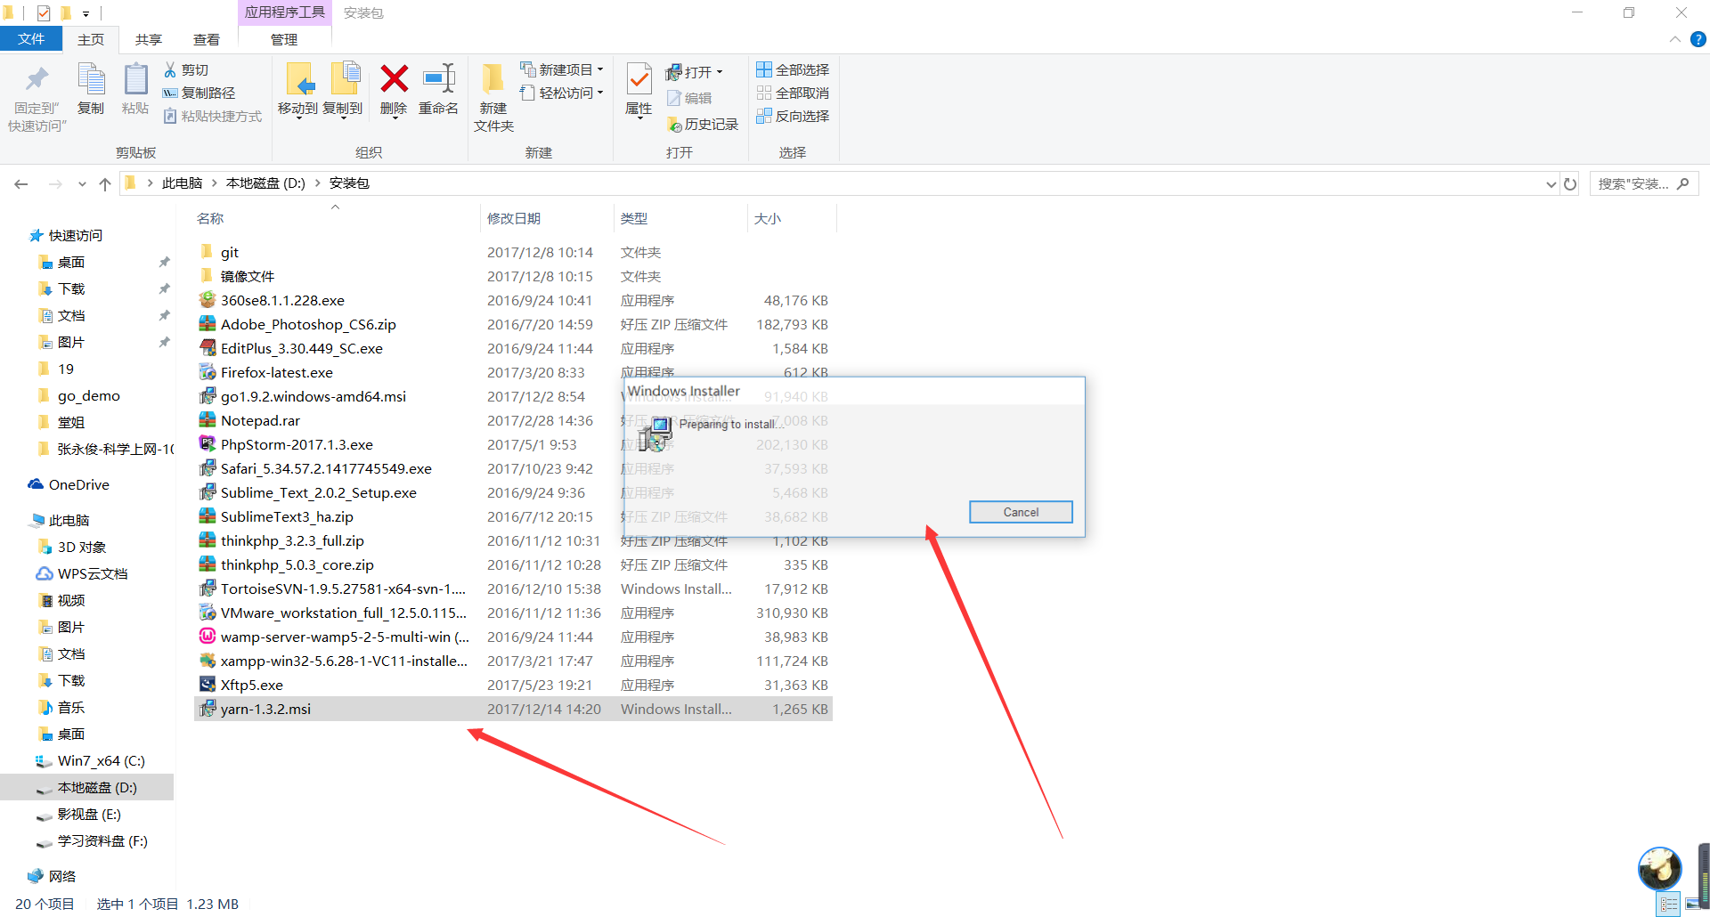
Task: Open the Easy access dropdown
Action: coord(600,93)
